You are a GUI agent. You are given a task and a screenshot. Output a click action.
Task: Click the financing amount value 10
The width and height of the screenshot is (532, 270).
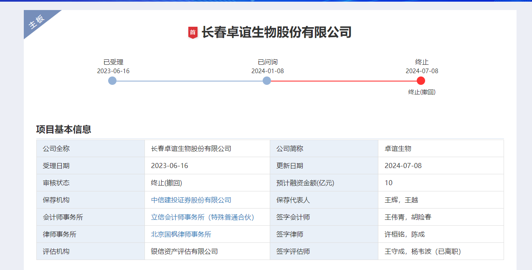point(441,183)
